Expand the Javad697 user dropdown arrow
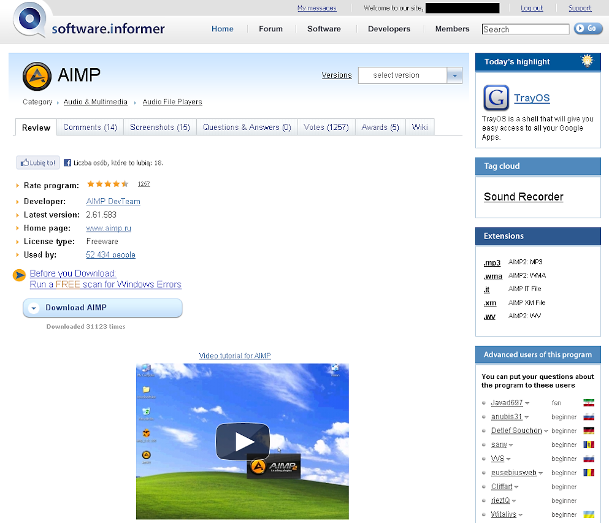 point(527,403)
